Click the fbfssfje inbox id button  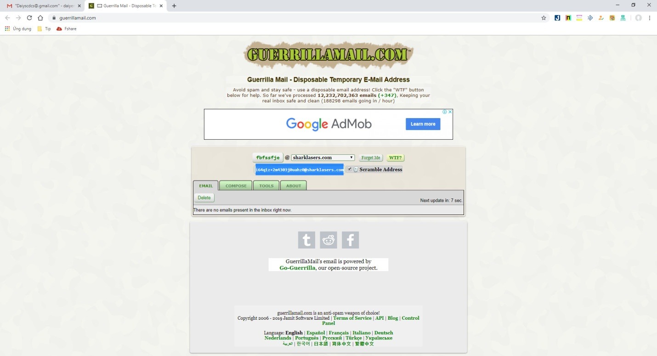pyautogui.click(x=268, y=158)
